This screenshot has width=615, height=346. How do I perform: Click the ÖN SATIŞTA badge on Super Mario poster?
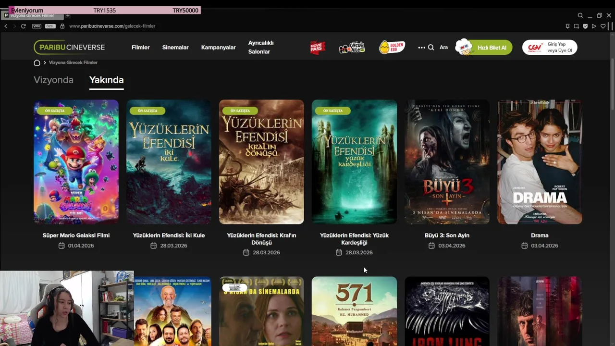point(55,111)
